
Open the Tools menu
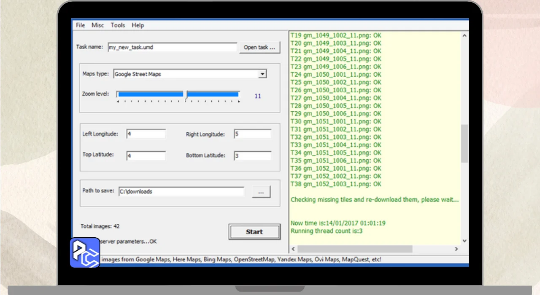118,25
